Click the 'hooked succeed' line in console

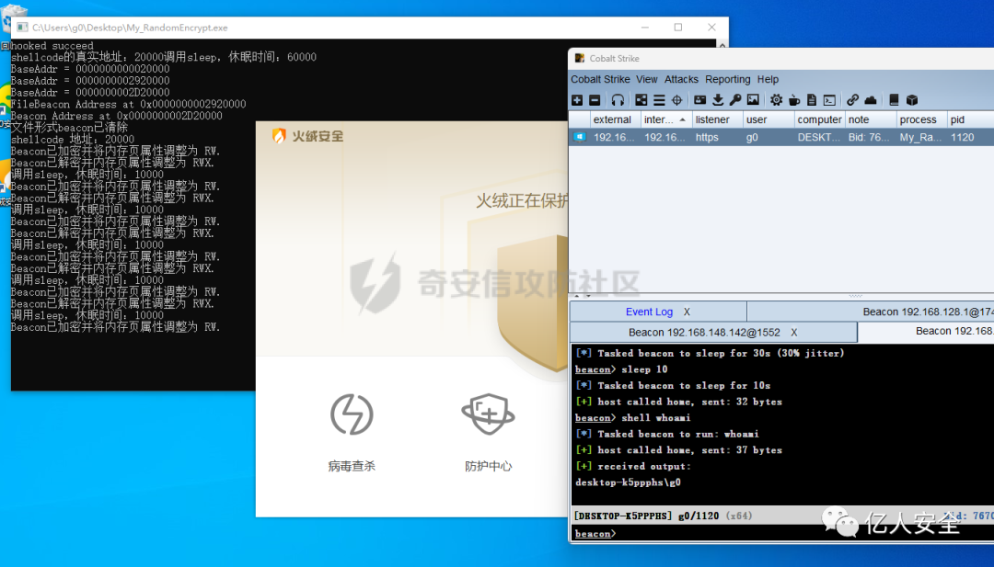[52, 46]
